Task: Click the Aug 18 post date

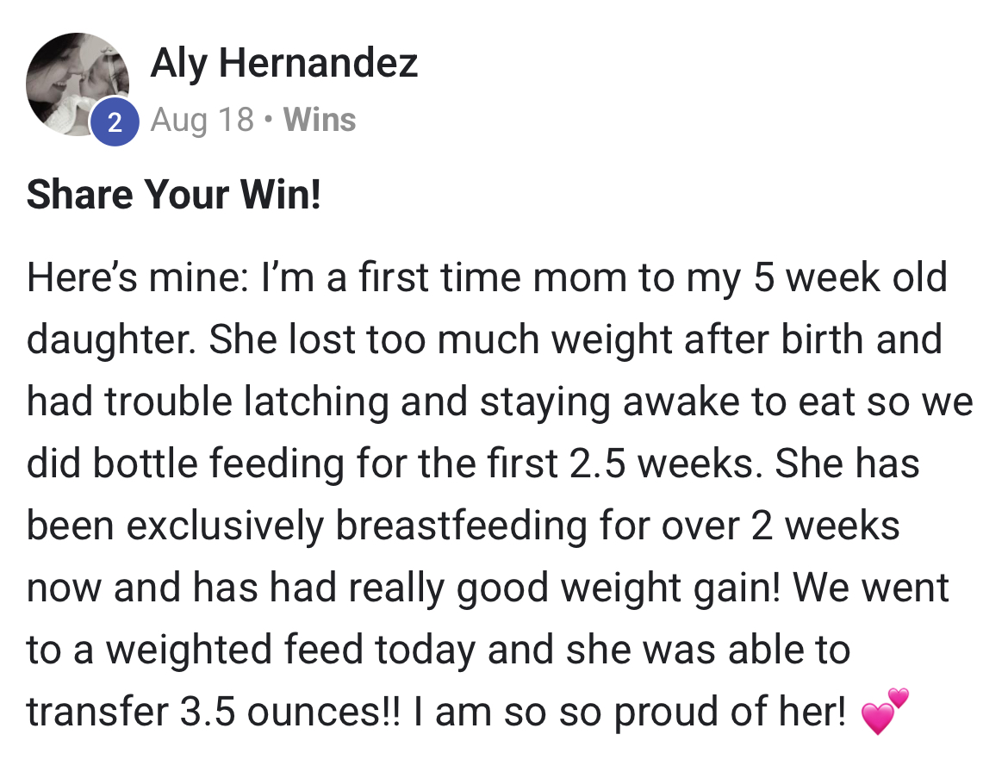Action: (x=202, y=120)
